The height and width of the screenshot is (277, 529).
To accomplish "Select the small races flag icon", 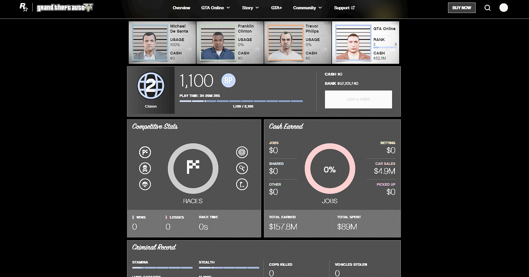I will pos(145,152).
